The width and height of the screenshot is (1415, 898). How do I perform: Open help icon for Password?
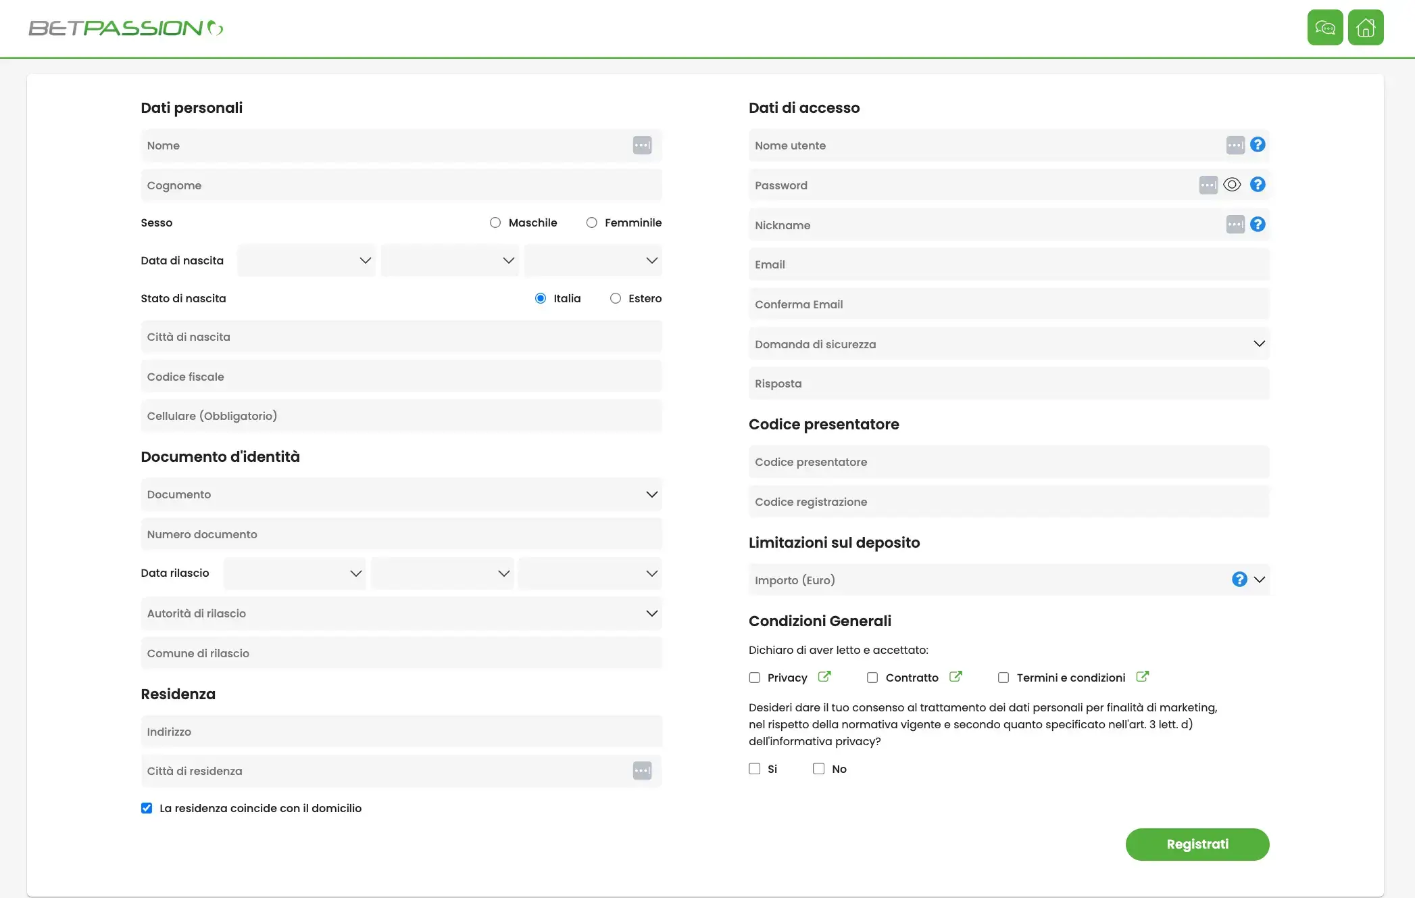click(x=1258, y=185)
